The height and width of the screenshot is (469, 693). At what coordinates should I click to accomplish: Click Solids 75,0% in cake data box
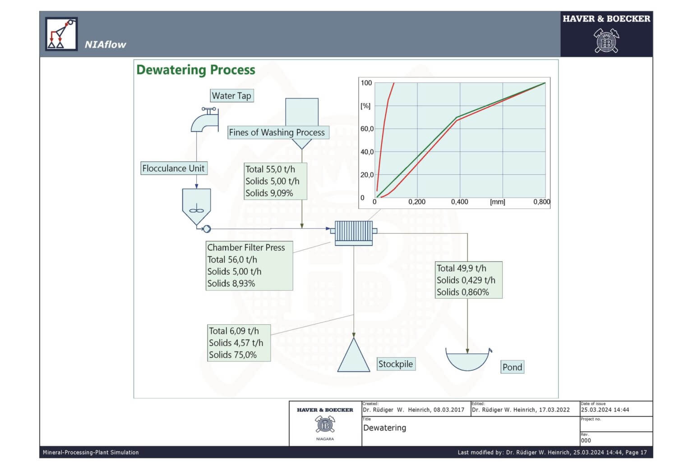click(x=233, y=355)
